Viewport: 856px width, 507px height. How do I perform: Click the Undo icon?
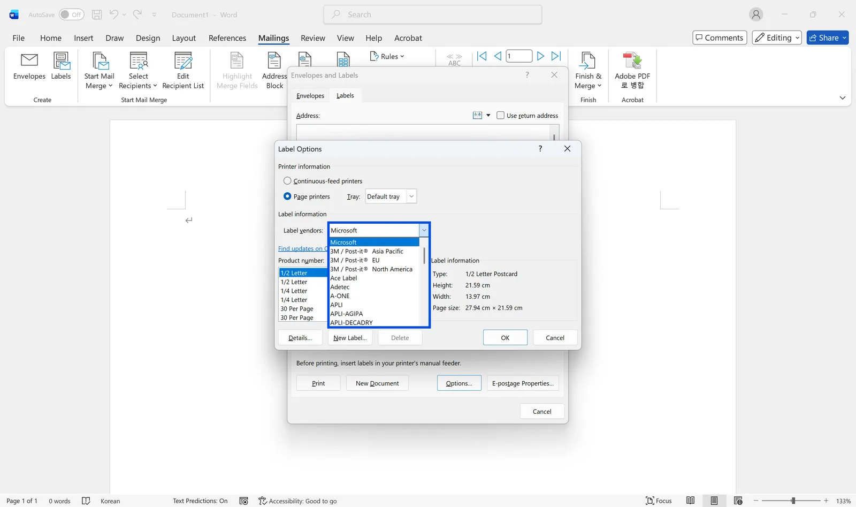click(114, 14)
